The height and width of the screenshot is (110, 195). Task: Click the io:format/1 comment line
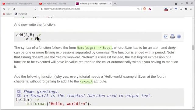point(84,96)
